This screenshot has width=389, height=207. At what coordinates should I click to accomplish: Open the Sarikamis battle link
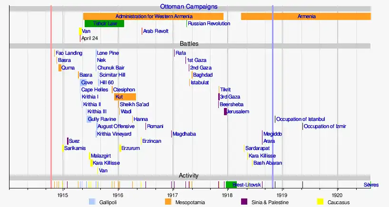tap(75, 148)
